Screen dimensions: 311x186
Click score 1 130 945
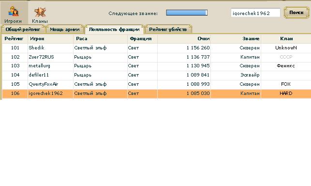(x=198, y=66)
